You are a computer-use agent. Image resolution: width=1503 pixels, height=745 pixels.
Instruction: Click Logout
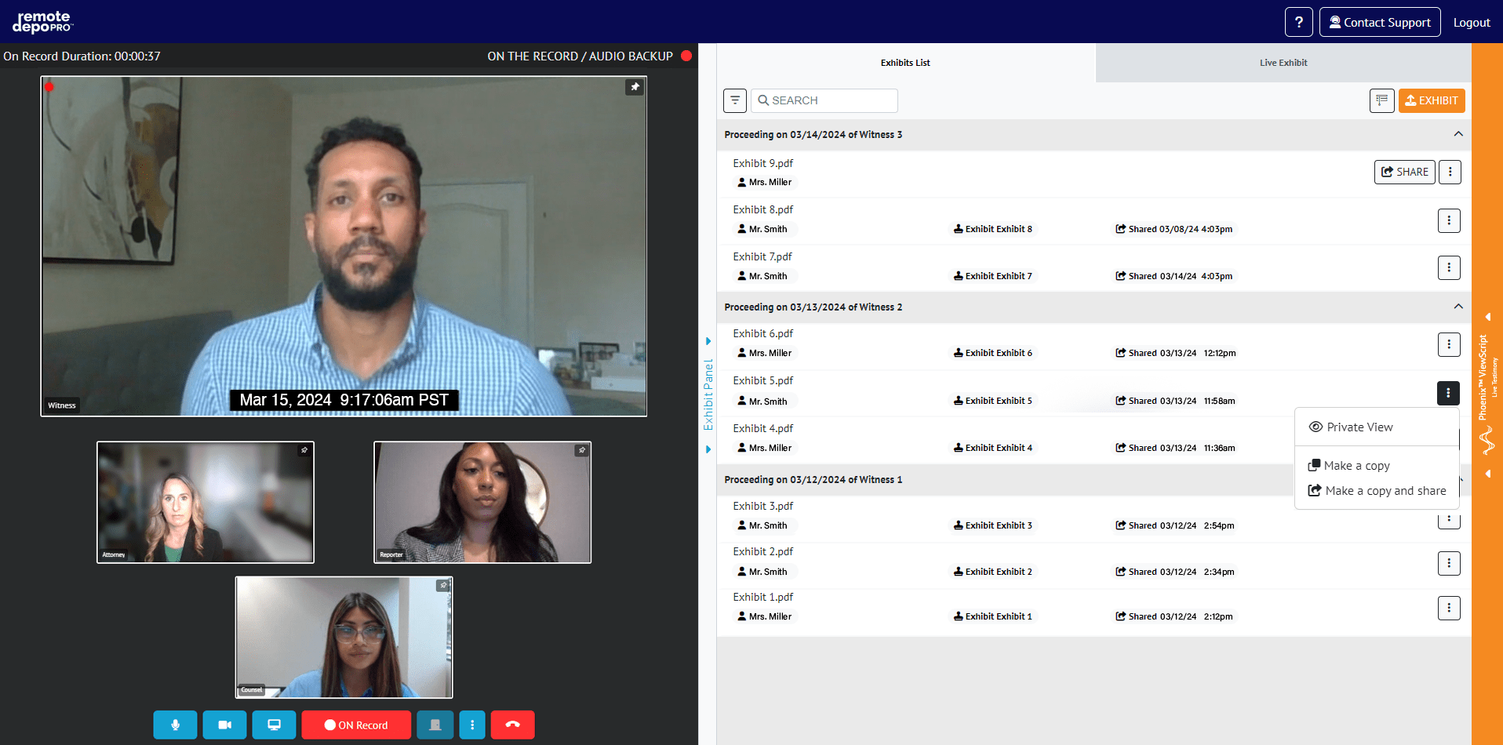1472,23
